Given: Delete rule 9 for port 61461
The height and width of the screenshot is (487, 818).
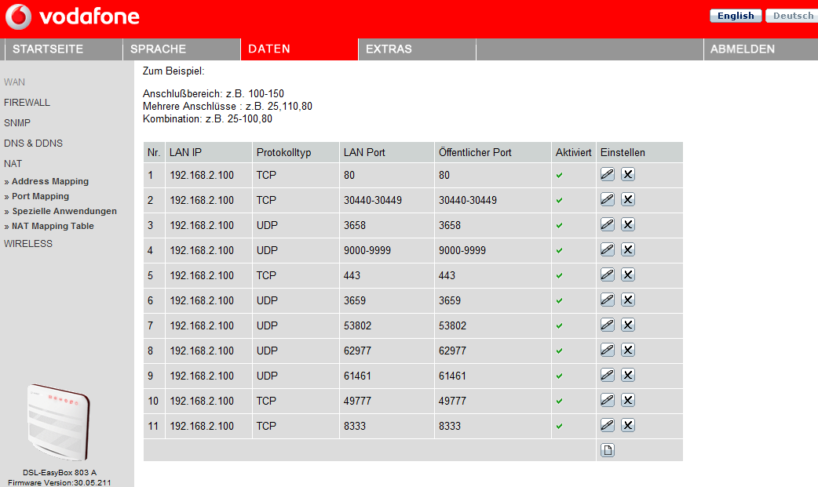Looking at the screenshot, I should [628, 375].
